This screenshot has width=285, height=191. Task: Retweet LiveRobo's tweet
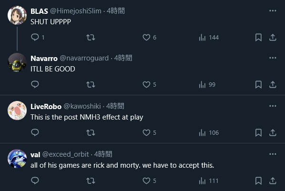pos(91,133)
